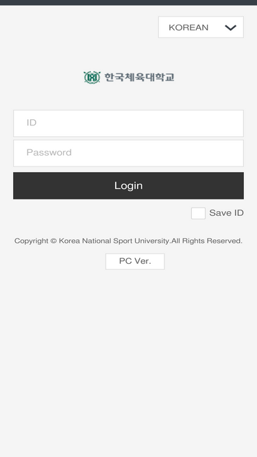257x457 pixels.
Task: Expand language options via the arrow icon
Action: tap(230, 27)
